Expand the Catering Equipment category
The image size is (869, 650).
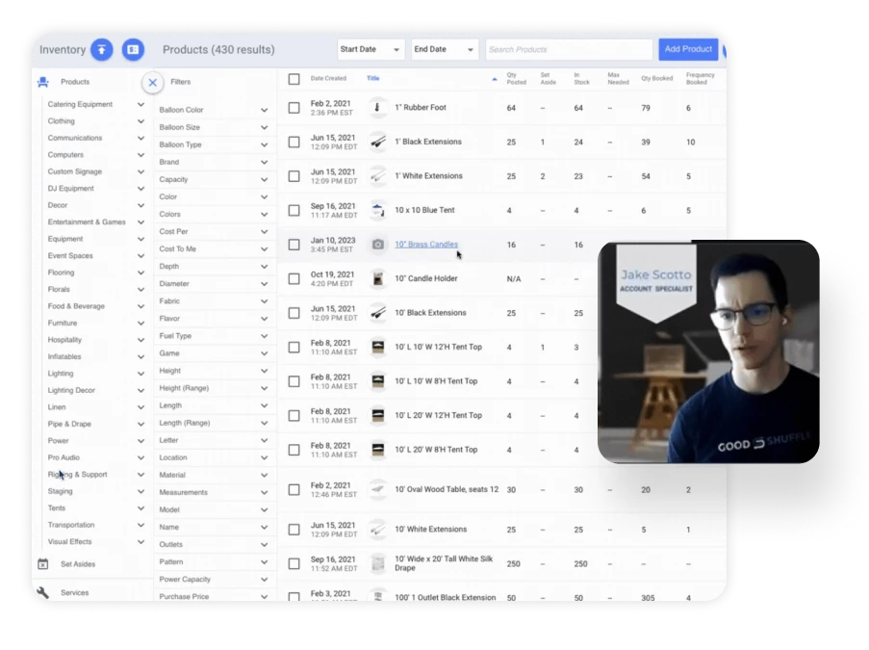[x=141, y=104]
